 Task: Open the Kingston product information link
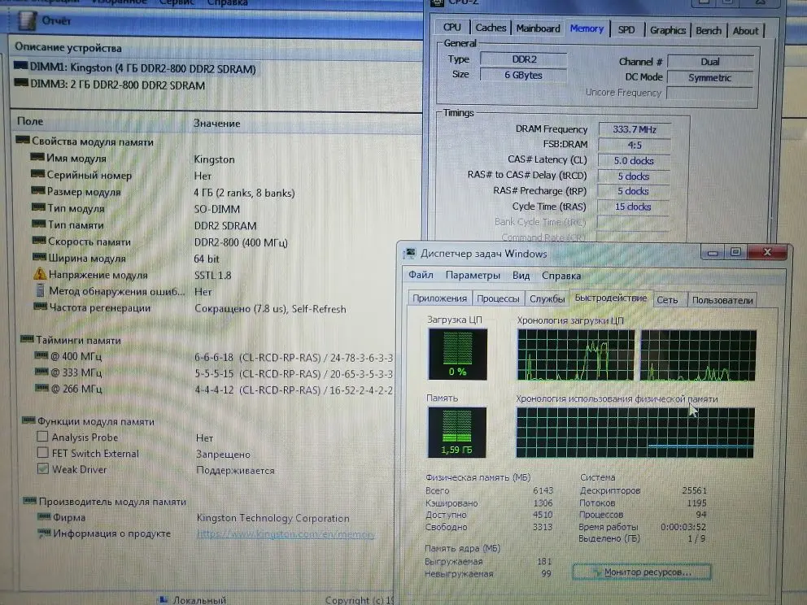(286, 534)
